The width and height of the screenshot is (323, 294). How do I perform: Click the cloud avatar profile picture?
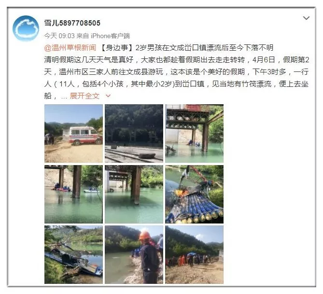pos(26,28)
